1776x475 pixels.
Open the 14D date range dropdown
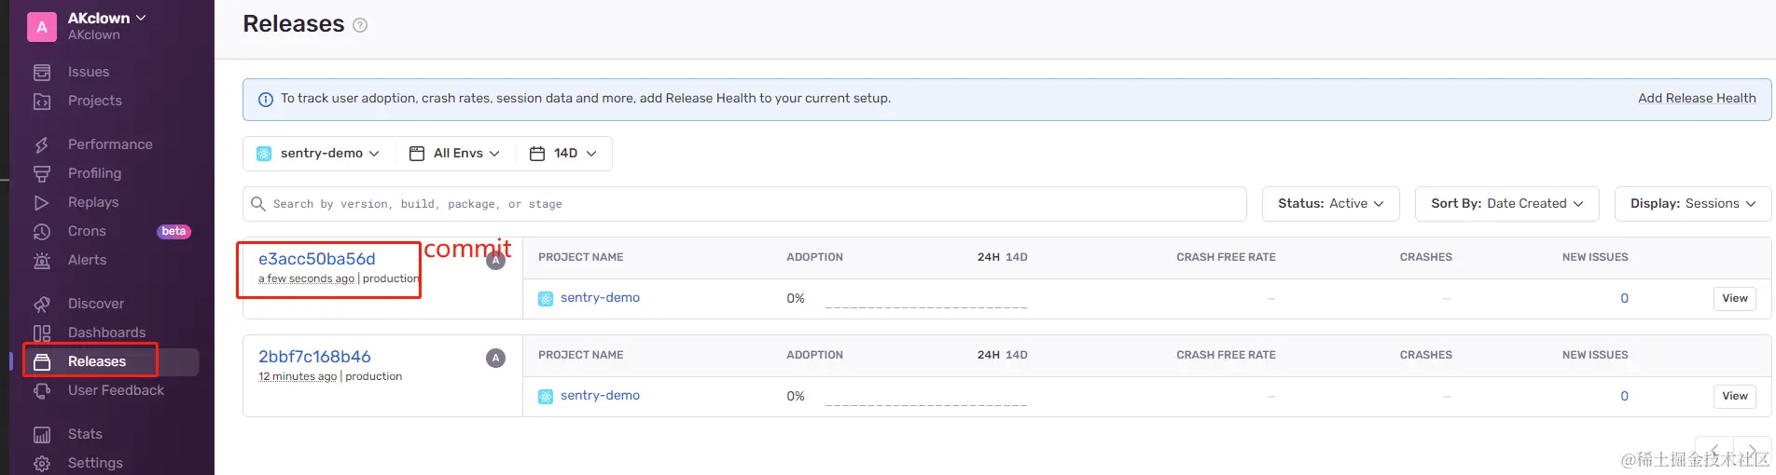563,154
